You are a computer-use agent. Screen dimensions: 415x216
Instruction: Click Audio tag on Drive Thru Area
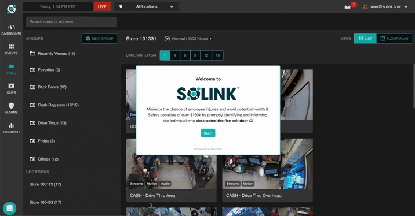click(165, 184)
